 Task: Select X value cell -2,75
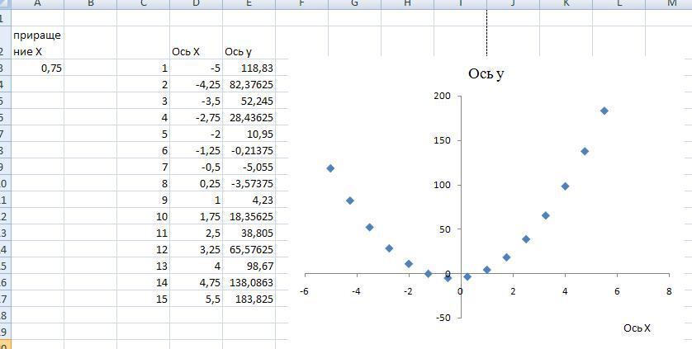(x=196, y=117)
